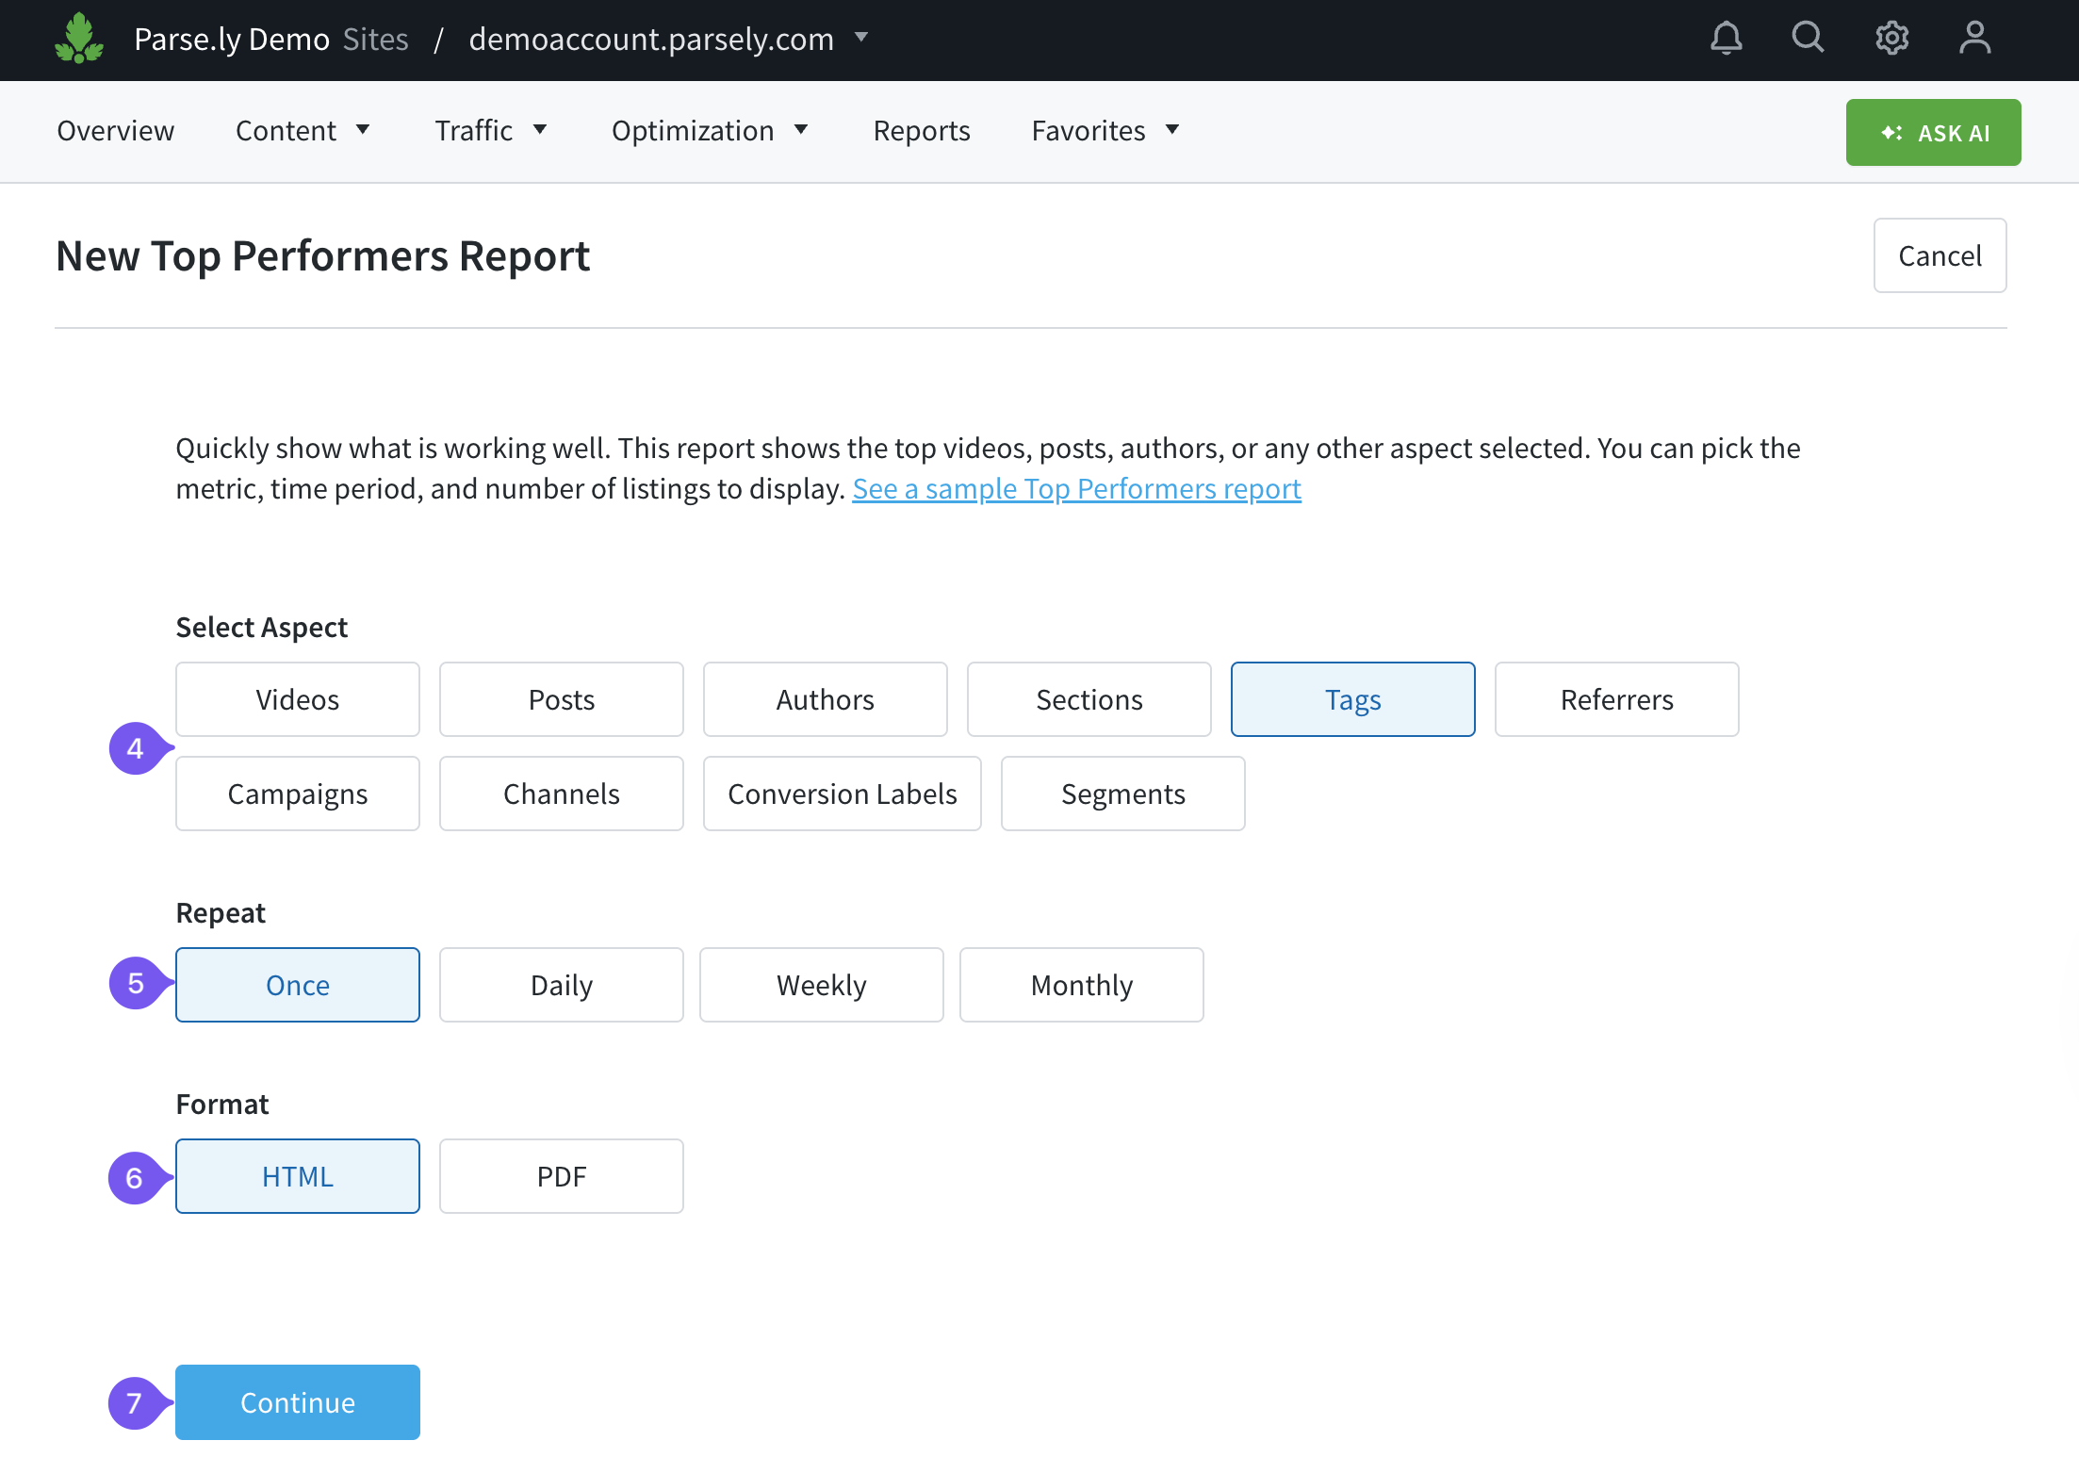Select the Conversion Labels aspect
Image resolution: width=2079 pixels, height=1457 pixels.
[x=842, y=794]
